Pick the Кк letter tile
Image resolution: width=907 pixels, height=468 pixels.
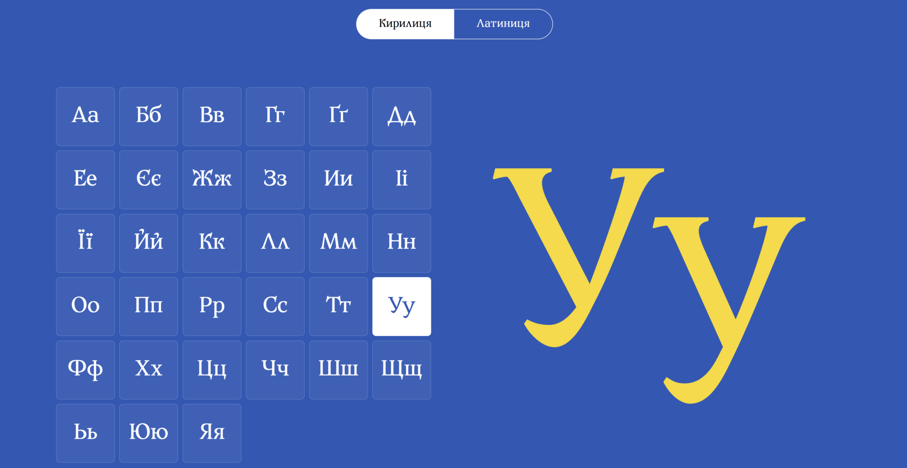point(212,243)
